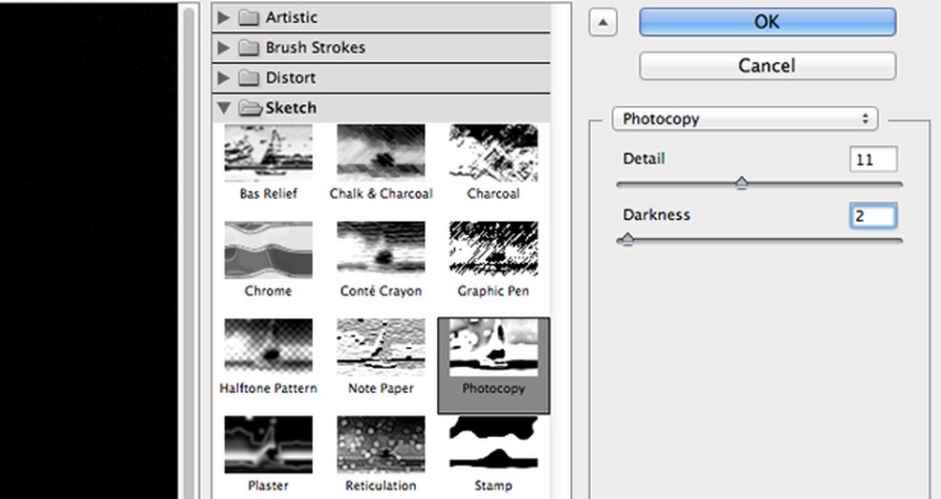Click the Brush Strokes category label
This screenshot has height=499, width=941.
click(x=316, y=48)
